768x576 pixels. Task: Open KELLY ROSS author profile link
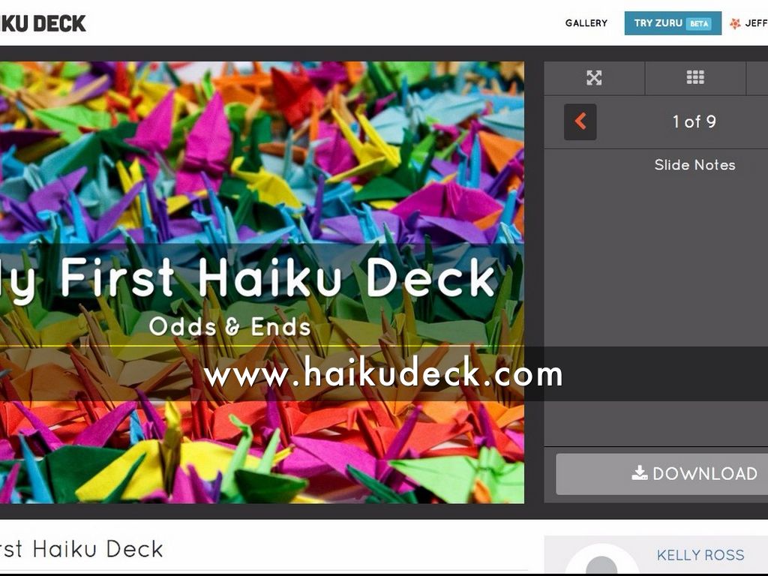pyautogui.click(x=700, y=555)
